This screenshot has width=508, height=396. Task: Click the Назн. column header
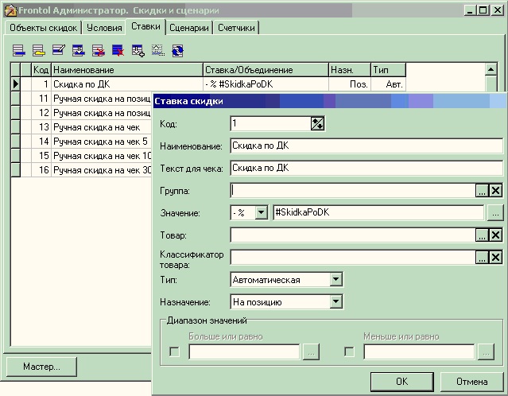pos(350,70)
